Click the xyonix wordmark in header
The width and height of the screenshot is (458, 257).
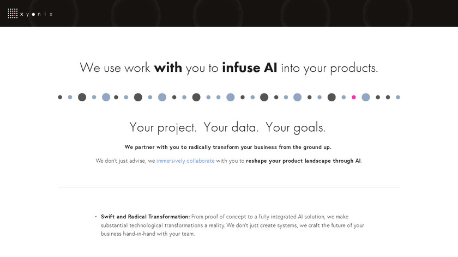(x=37, y=14)
